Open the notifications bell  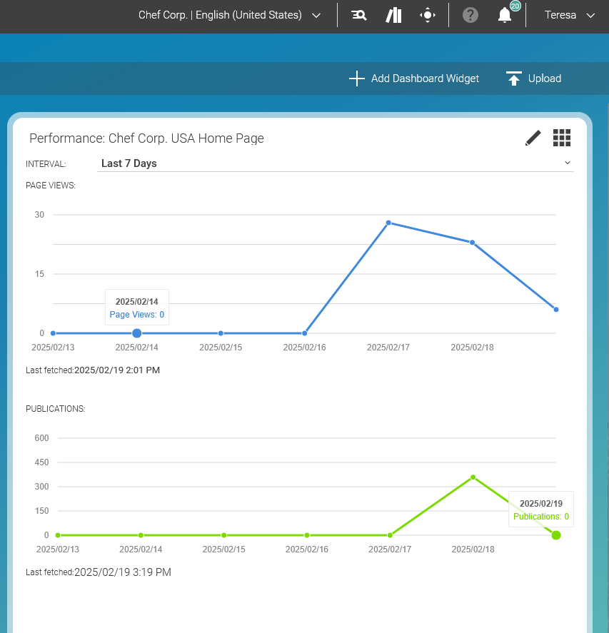coord(505,16)
